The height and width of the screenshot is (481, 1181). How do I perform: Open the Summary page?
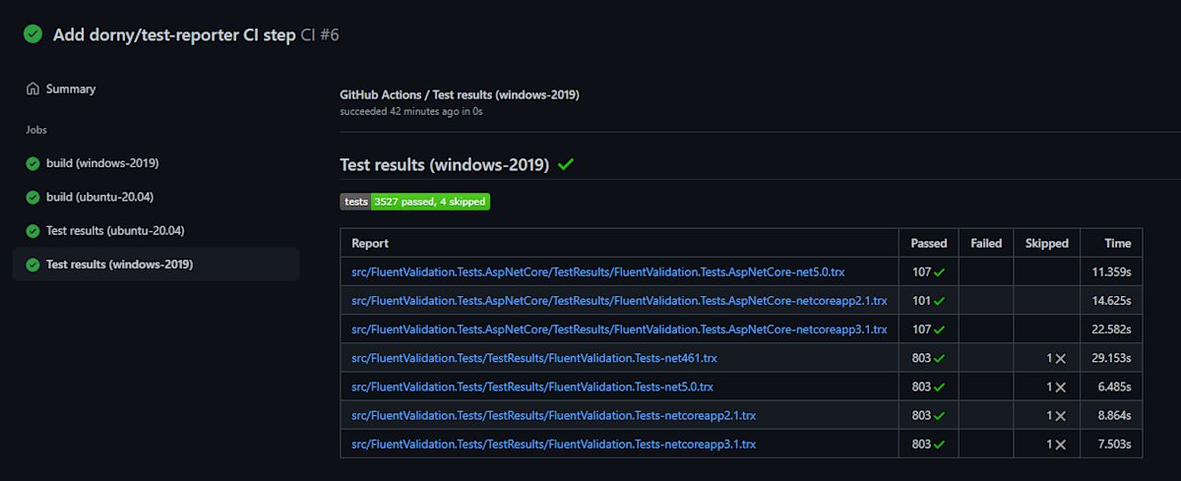tap(70, 89)
